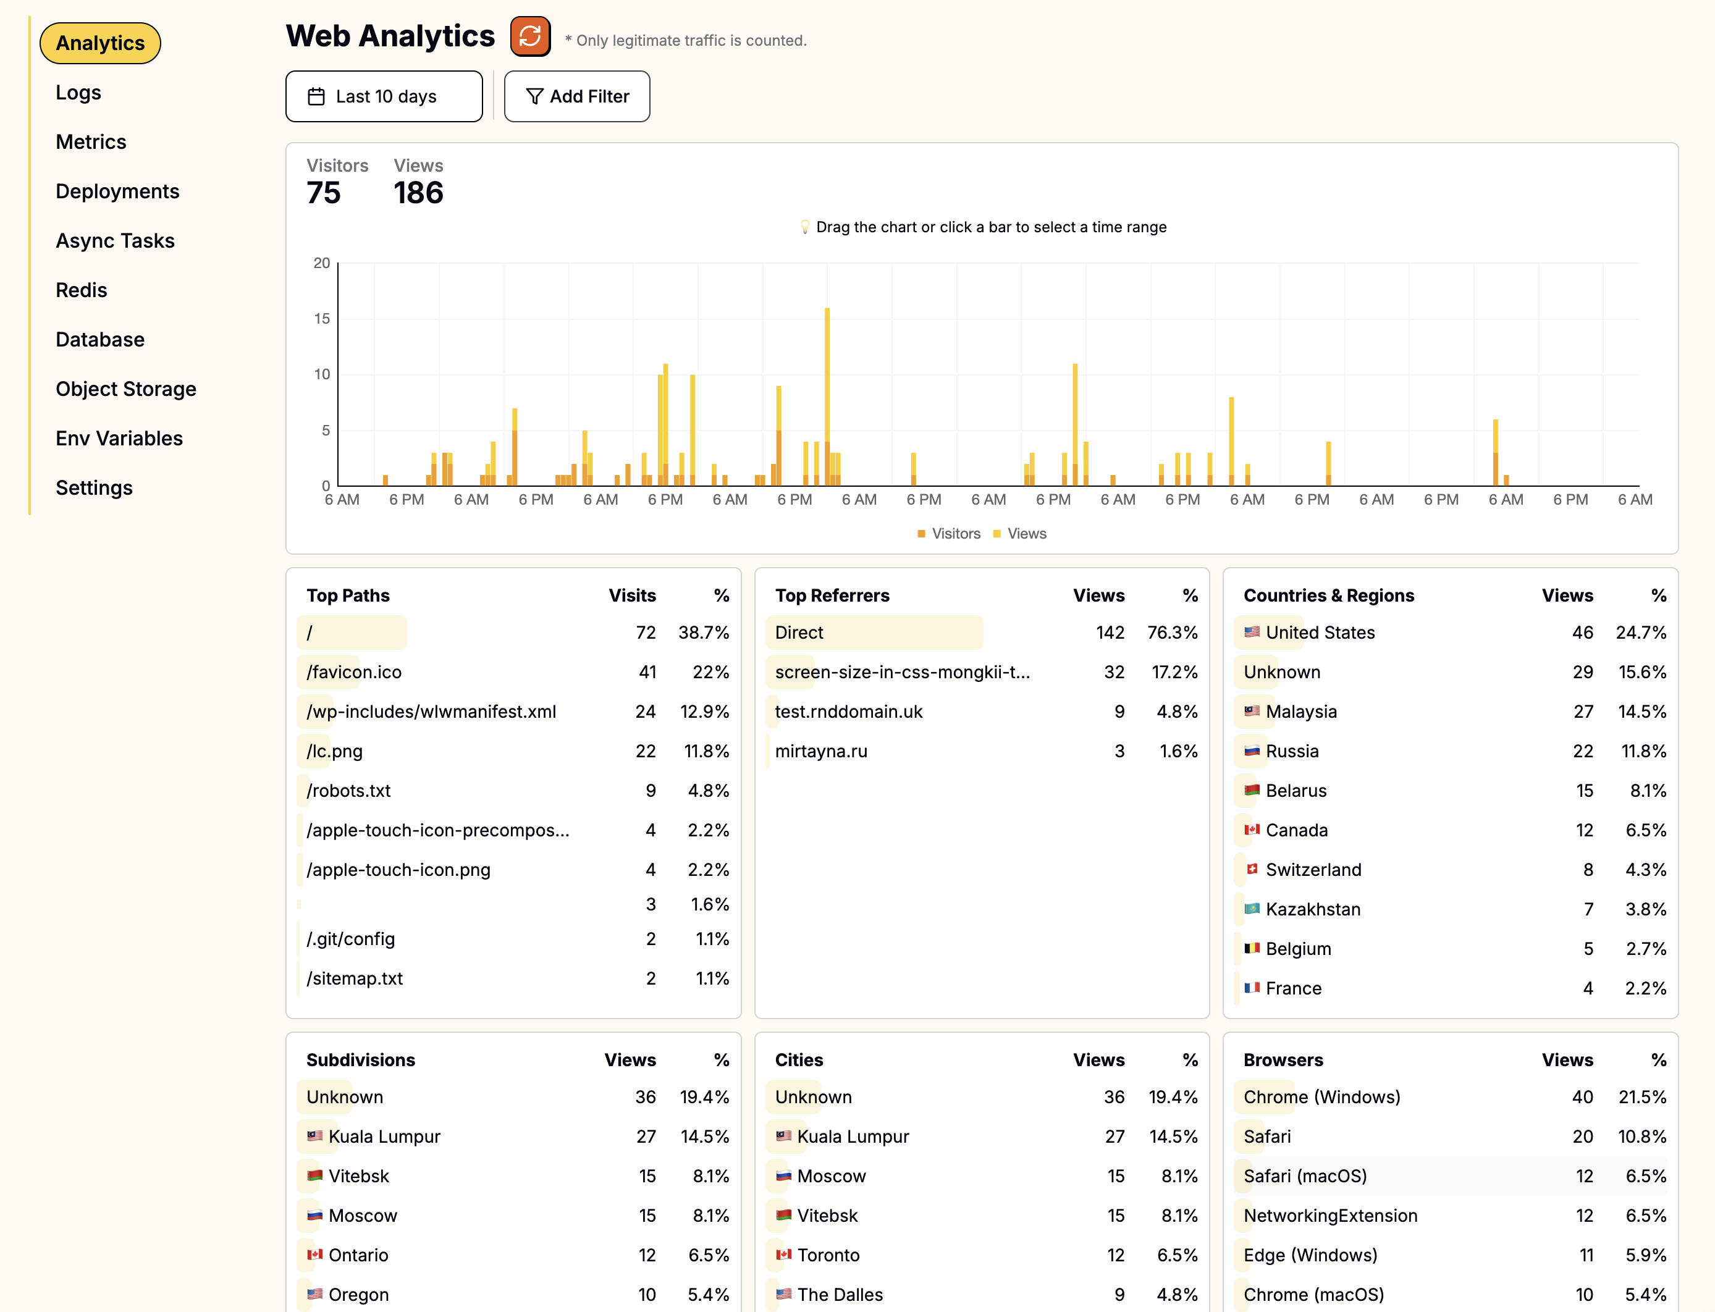Open the Analytics section in sidebar
Image resolution: width=1715 pixels, height=1312 pixels.
(x=100, y=43)
